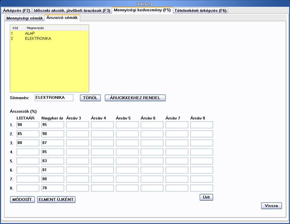Switch to the Árképzés (F2) tab
Viewport: 290px width, 224px height.
coord(17,11)
